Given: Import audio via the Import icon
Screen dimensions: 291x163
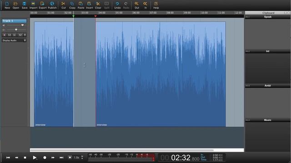Looking at the screenshot, I should pyautogui.click(x=33, y=5).
